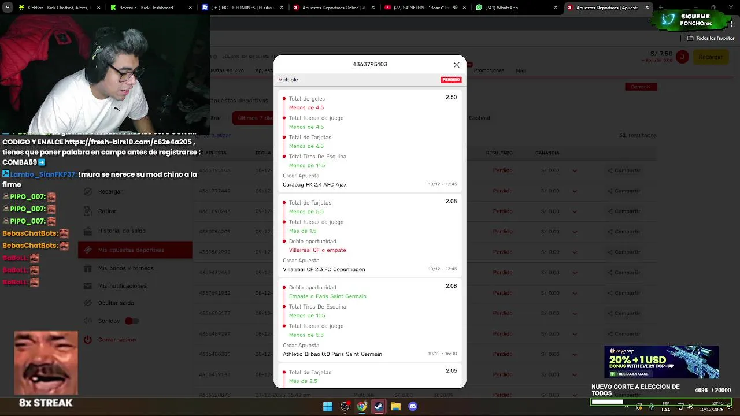Switch to Revenue - Kick Dashboard tab
Image resolution: width=740 pixels, height=416 pixels.
[x=150, y=8]
